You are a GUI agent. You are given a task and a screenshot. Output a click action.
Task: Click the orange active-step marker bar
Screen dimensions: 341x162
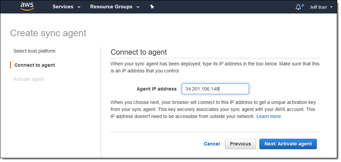11,65
